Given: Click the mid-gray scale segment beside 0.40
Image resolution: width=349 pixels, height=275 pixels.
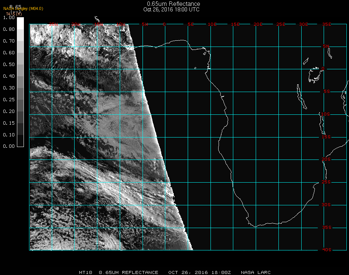Looking at the screenshot, I should pyautogui.click(x=20, y=82).
